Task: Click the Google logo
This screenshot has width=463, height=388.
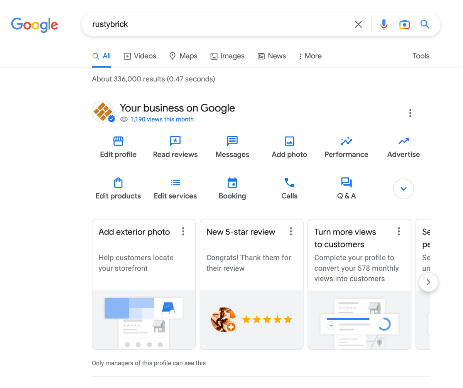Action: (35, 25)
